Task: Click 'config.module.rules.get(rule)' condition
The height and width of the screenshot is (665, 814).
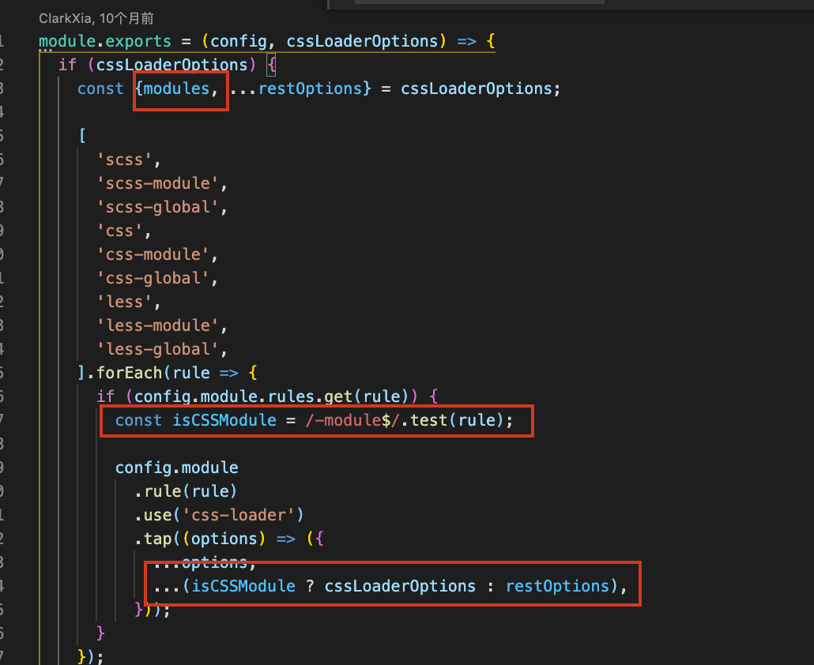Action: (271, 396)
